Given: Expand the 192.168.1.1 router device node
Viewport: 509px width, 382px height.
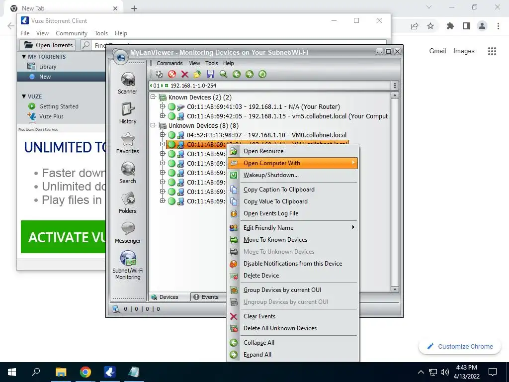Looking at the screenshot, I should click(163, 106).
